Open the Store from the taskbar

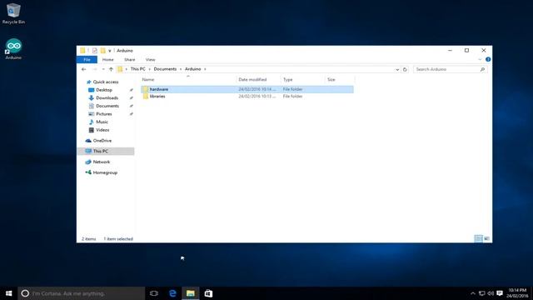(x=208, y=293)
